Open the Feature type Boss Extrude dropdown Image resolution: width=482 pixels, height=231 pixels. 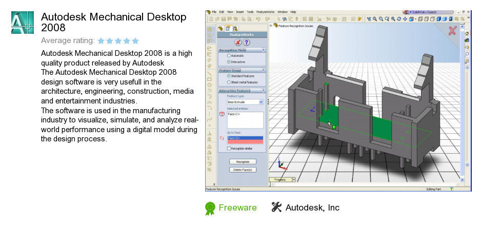tap(261, 102)
